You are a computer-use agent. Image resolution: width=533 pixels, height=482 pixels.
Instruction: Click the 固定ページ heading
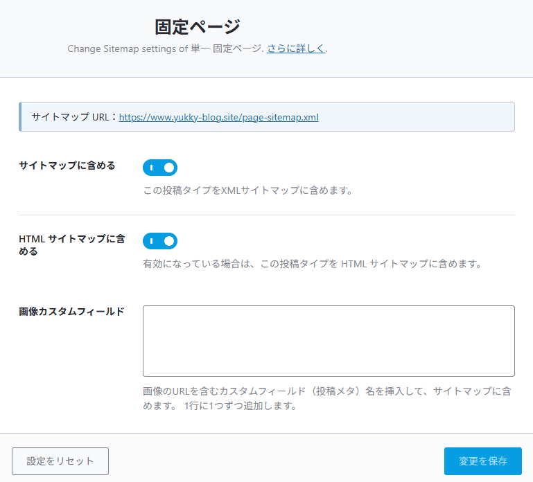pyautogui.click(x=198, y=27)
